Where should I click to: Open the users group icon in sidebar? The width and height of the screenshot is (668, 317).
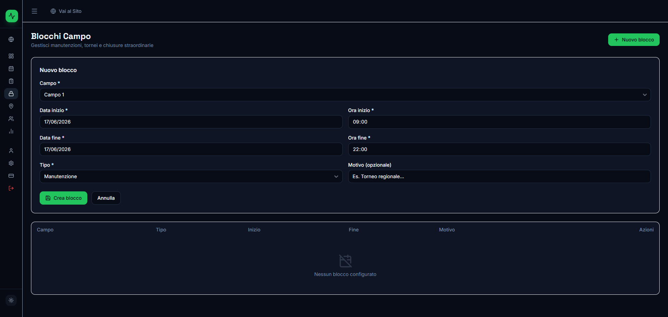[x=11, y=119]
